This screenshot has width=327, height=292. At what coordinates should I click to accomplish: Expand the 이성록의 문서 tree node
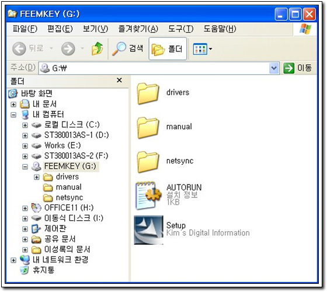pyautogui.click(x=25, y=250)
